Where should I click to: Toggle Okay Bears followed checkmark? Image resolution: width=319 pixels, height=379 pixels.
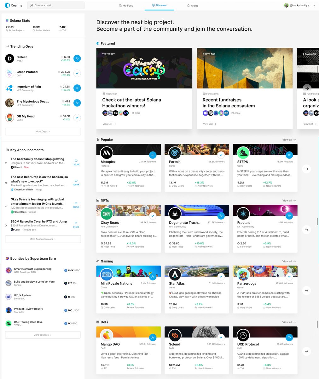pos(153,216)
